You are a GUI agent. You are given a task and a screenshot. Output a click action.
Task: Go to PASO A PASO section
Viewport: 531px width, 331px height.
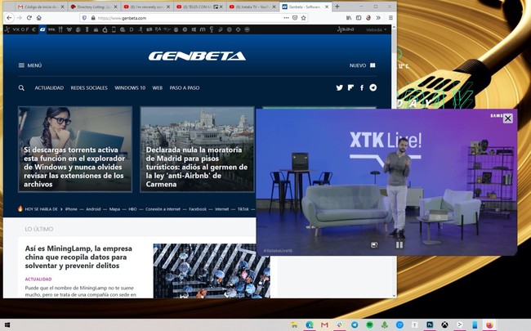(x=185, y=87)
